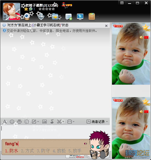This screenshot has height=160, width=151.
Task: Start a video call with webcam icon
Action: pos(27,16)
